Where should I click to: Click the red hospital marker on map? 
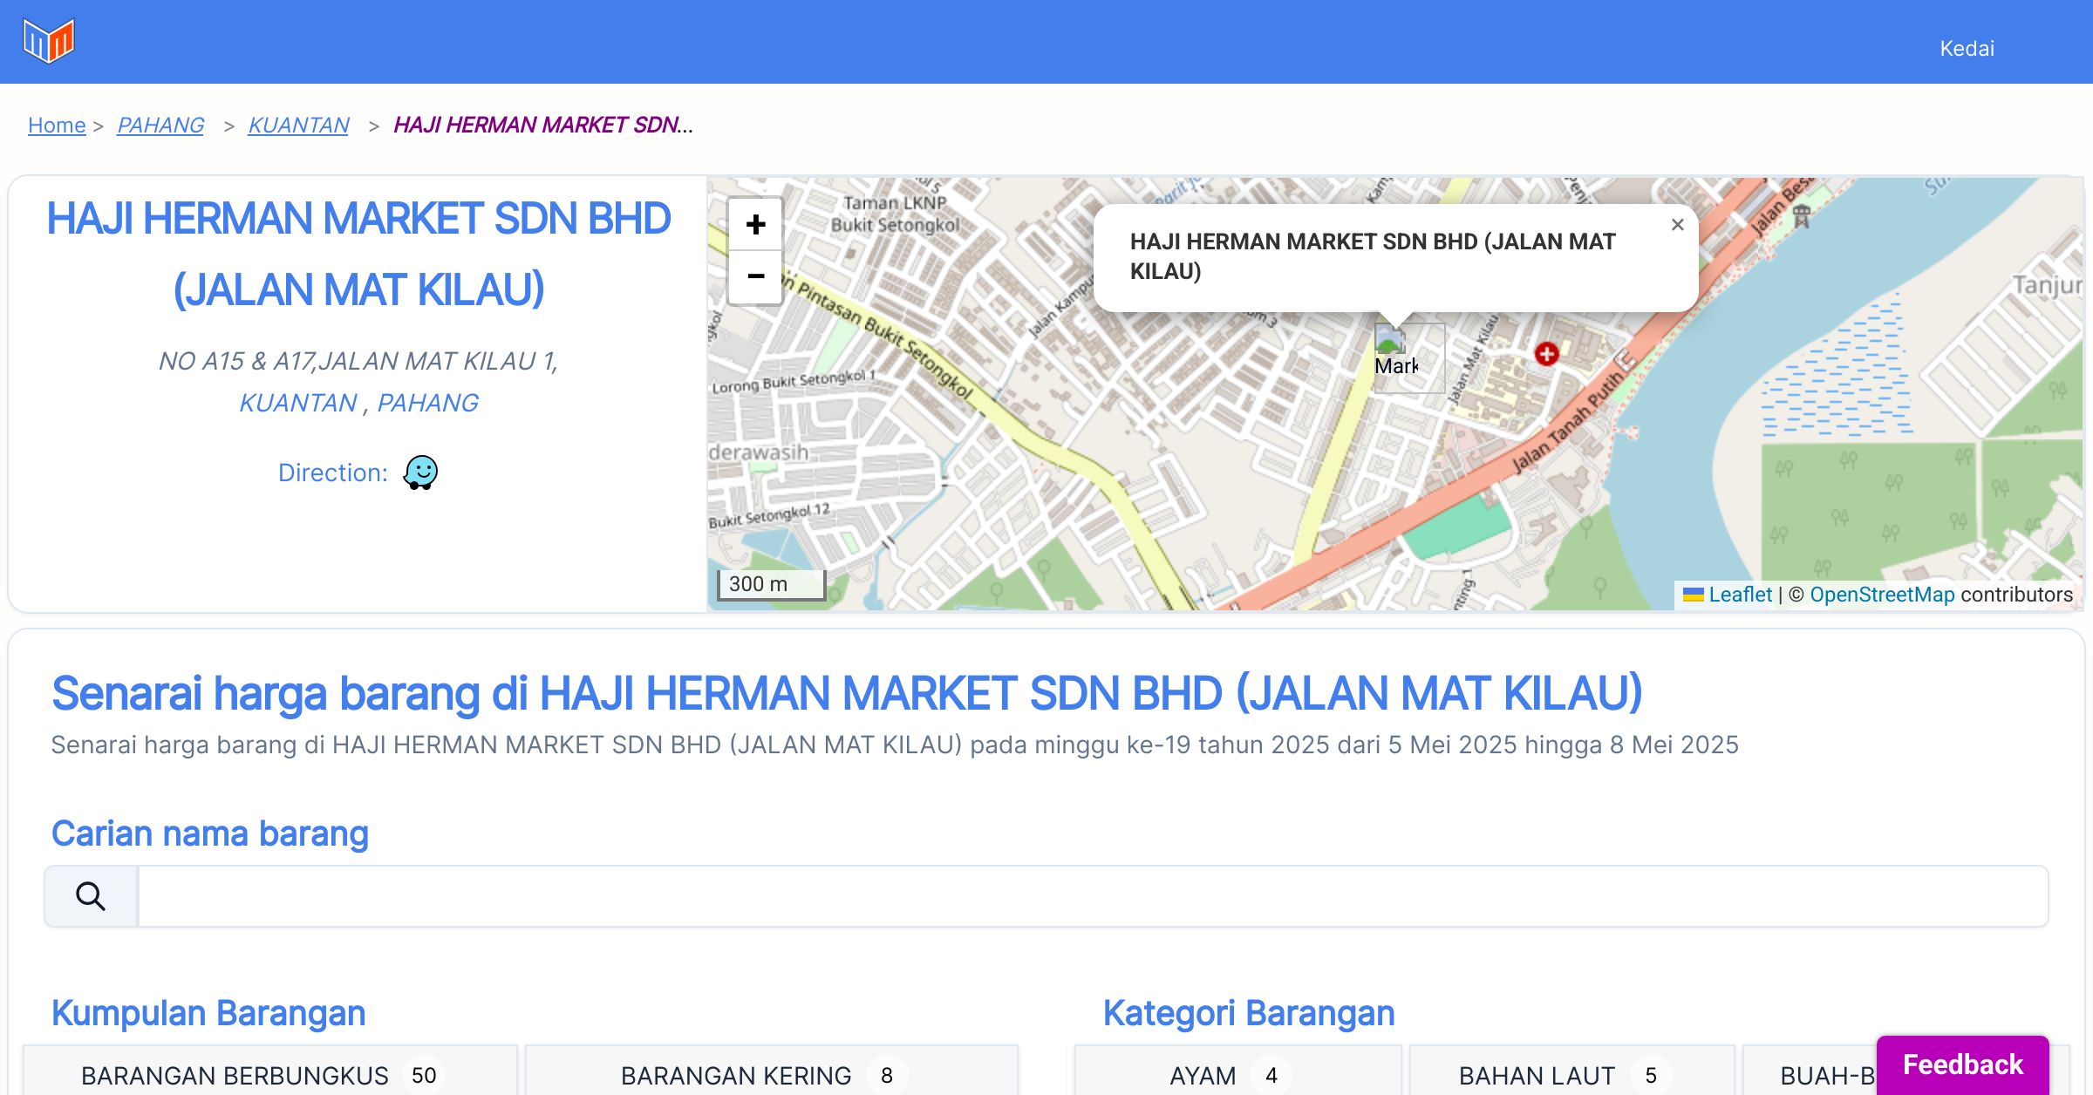[1546, 354]
